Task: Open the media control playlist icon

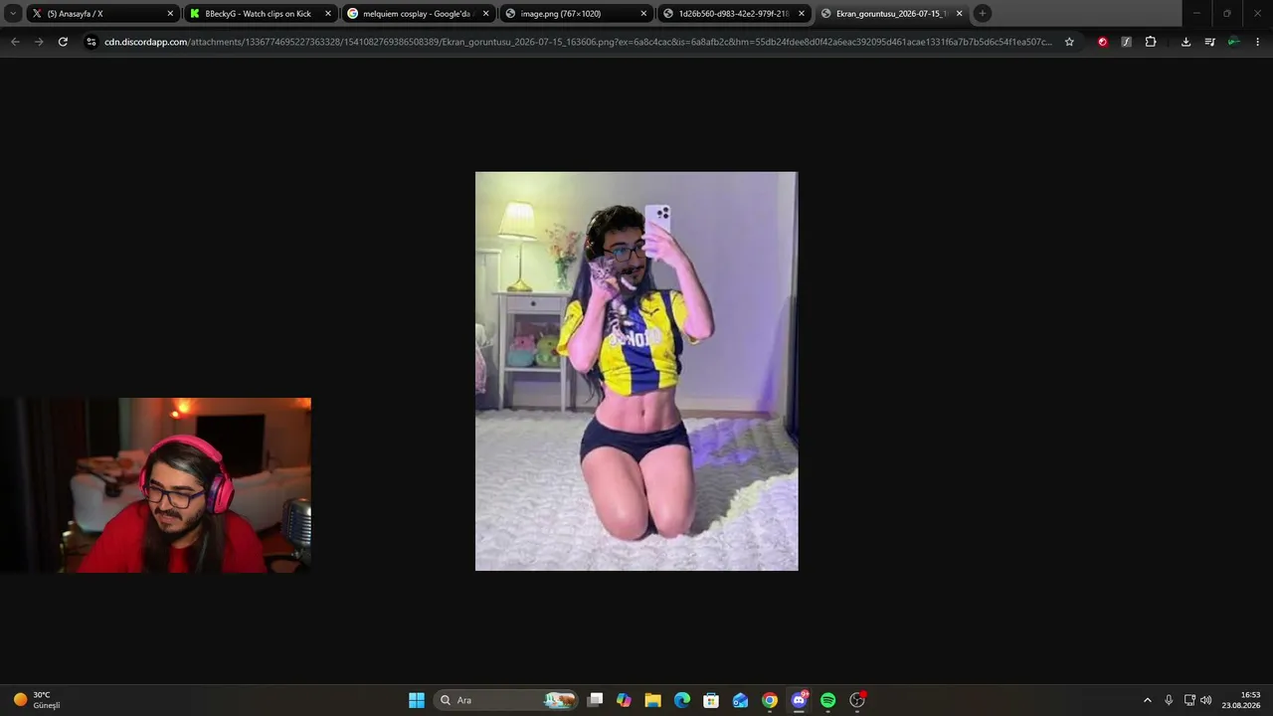Action: [x=1209, y=42]
